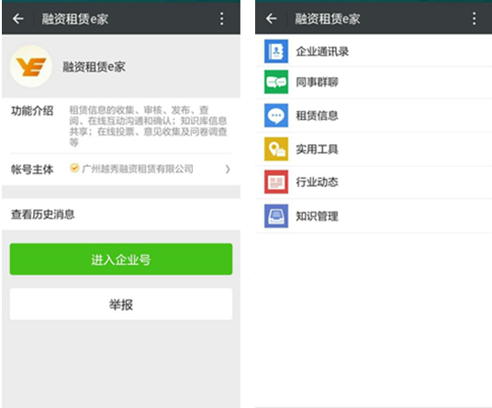Open the 企业通讯录 contacts book icon

coord(276,51)
